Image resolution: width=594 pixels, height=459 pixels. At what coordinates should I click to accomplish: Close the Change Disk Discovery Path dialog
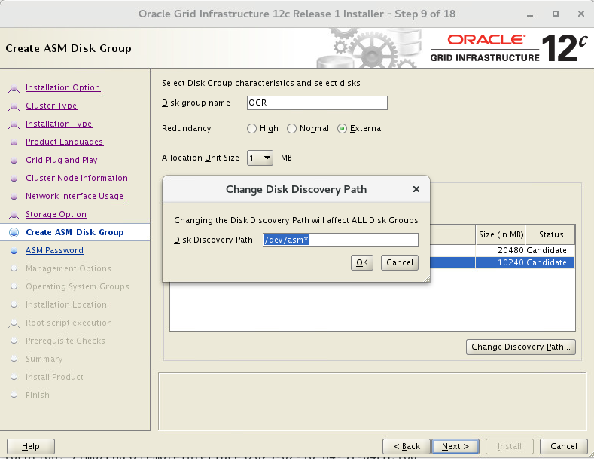point(416,189)
